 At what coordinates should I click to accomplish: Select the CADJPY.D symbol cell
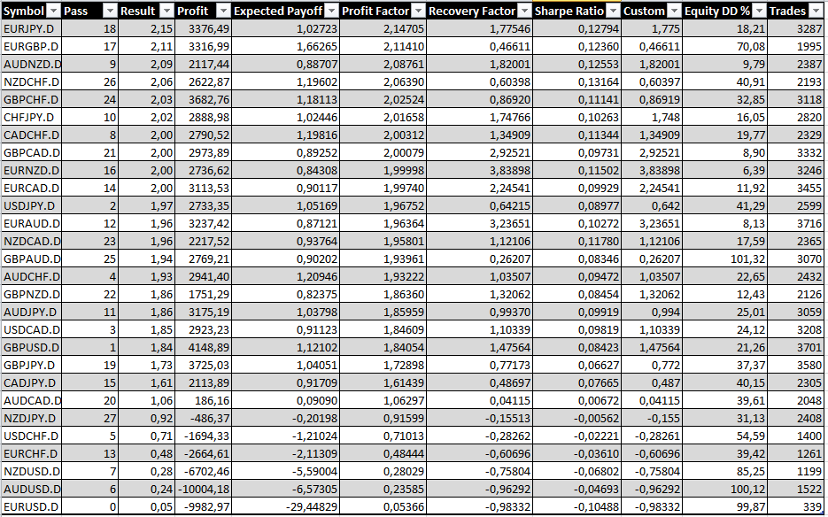click(31, 382)
